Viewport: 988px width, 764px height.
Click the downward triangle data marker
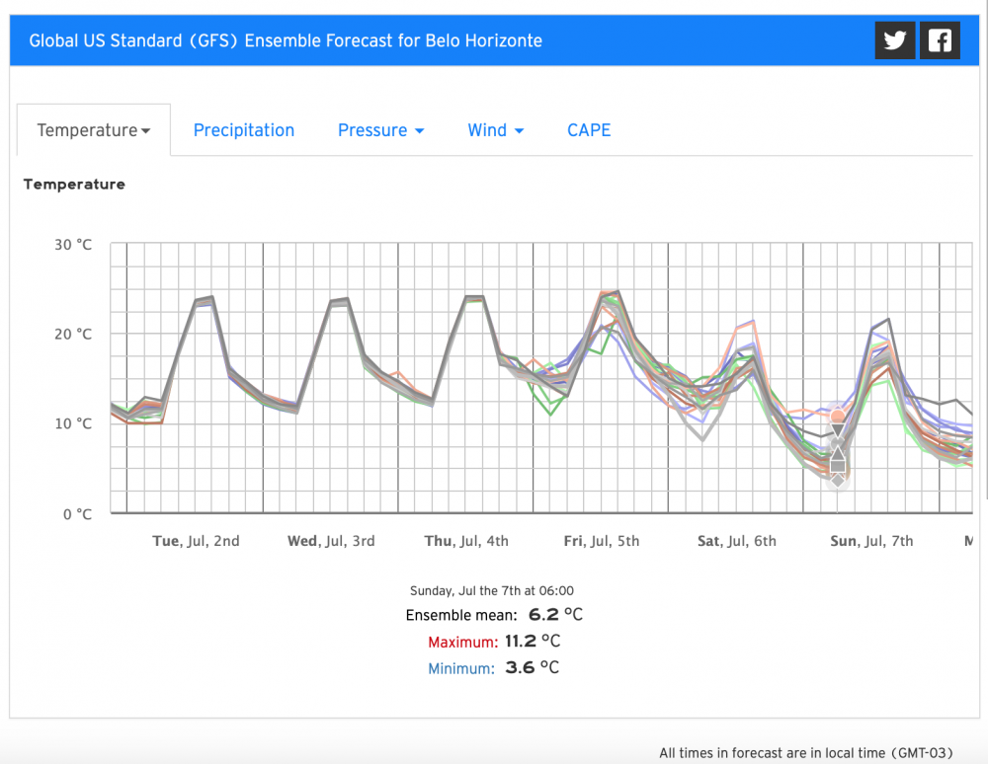838,431
